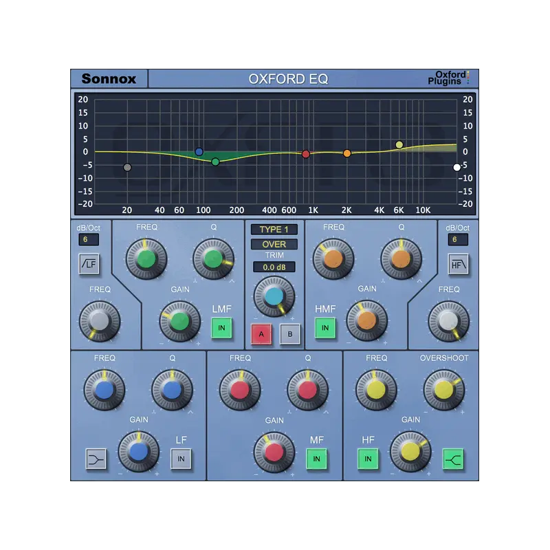Click the green LMF FREQ knob
The width and height of the screenshot is (550, 550).
click(x=146, y=259)
